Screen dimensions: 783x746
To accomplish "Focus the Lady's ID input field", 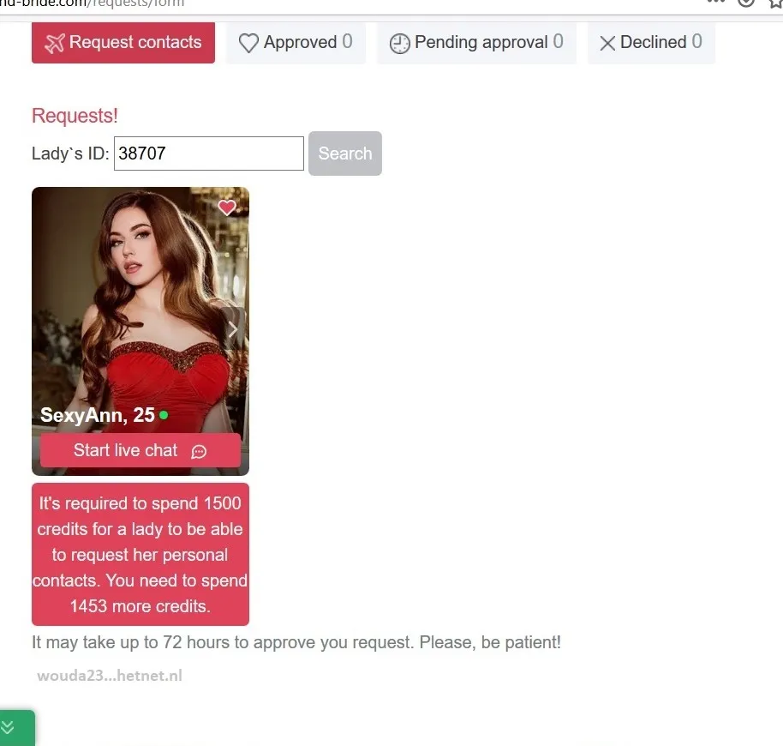I will pyautogui.click(x=209, y=153).
